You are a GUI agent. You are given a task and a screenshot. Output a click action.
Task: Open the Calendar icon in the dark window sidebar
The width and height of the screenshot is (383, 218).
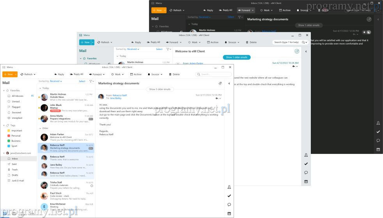click(378, 149)
